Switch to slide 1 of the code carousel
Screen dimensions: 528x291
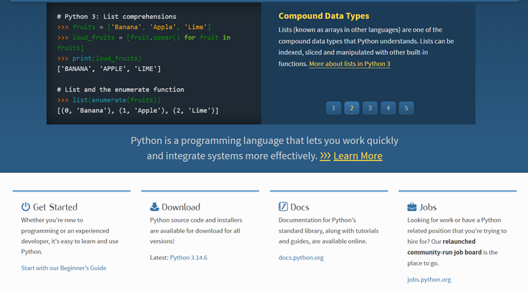pos(334,108)
